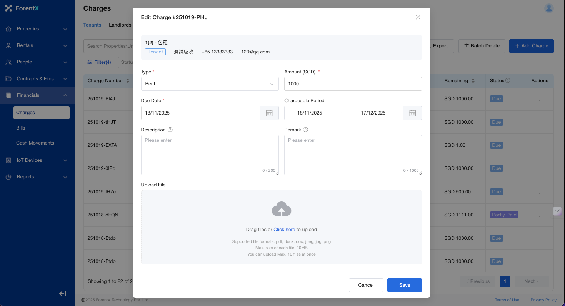This screenshot has height=306, width=565.
Task: Collapse the sidebar with arrow icon
Action: [63, 294]
